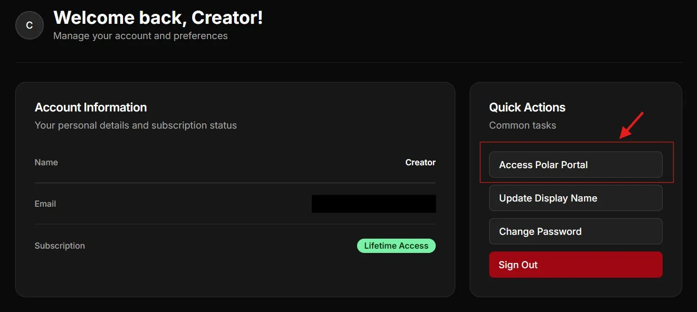Click the Update Display Name button

pyautogui.click(x=575, y=198)
